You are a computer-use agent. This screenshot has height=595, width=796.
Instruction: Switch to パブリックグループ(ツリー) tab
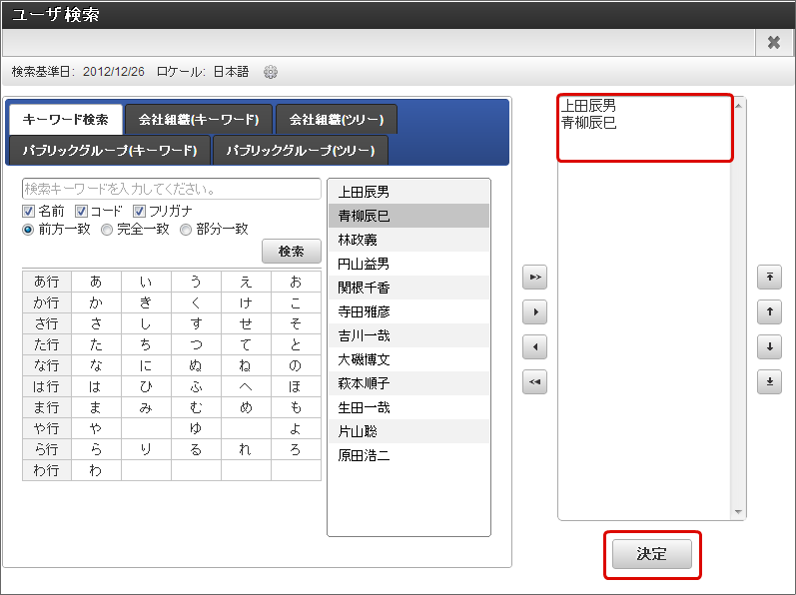point(301,151)
